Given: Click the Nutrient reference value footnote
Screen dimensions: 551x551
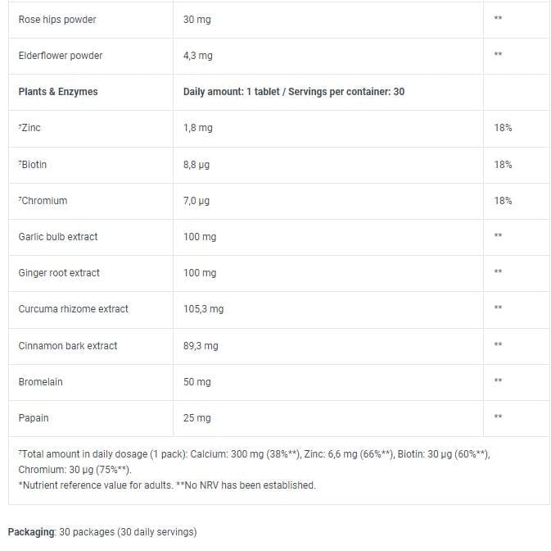Looking at the screenshot, I should click(x=167, y=485).
